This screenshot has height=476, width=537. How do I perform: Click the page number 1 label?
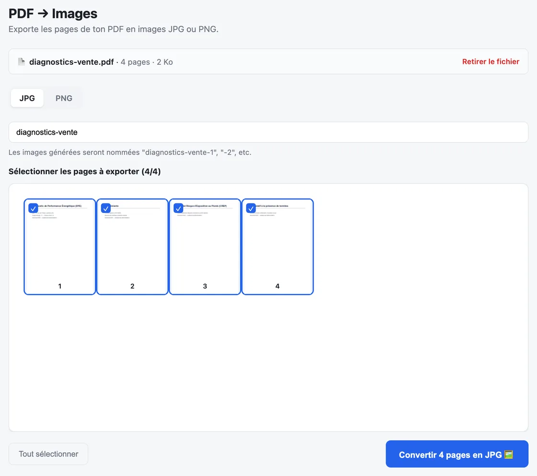(59, 286)
